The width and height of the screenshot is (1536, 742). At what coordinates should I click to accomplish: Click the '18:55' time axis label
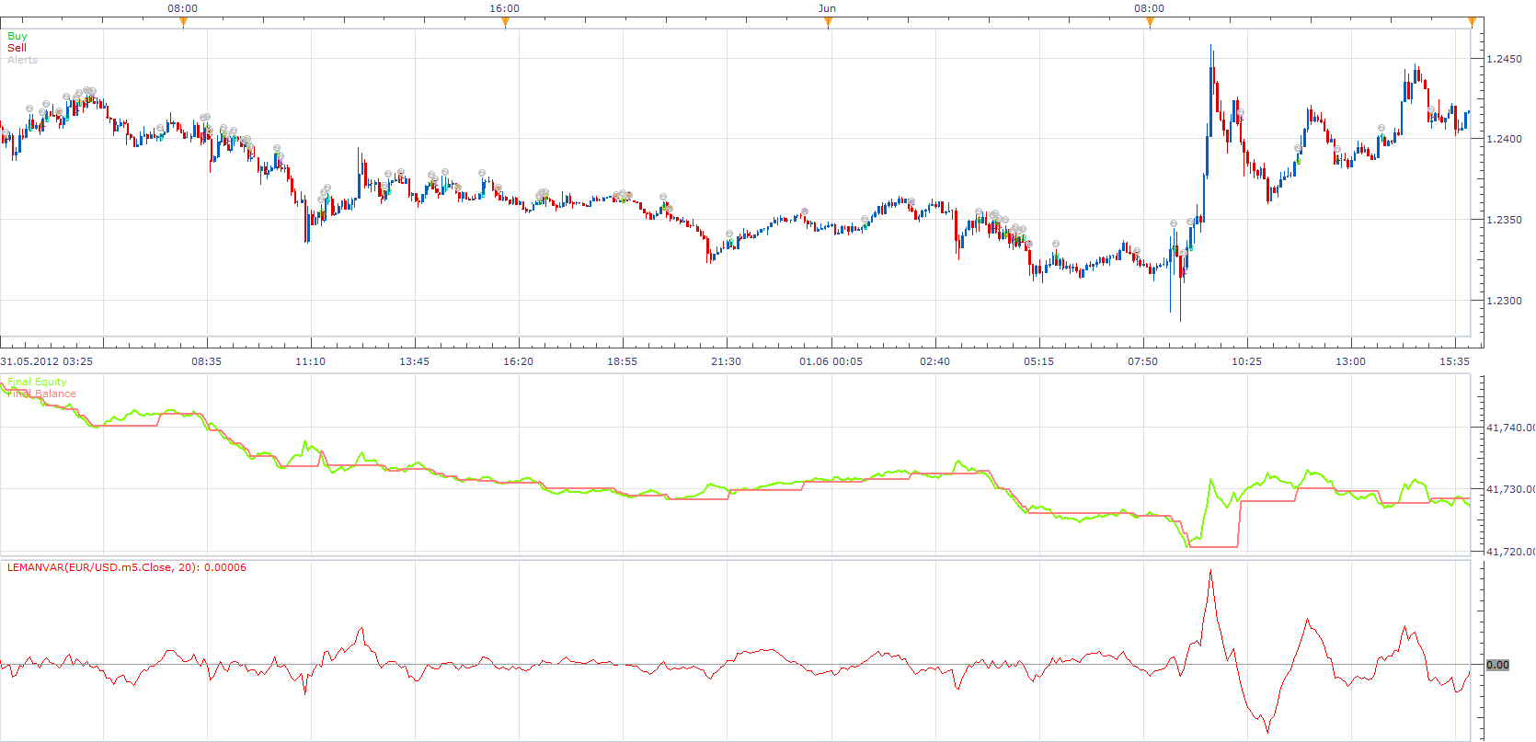(623, 361)
